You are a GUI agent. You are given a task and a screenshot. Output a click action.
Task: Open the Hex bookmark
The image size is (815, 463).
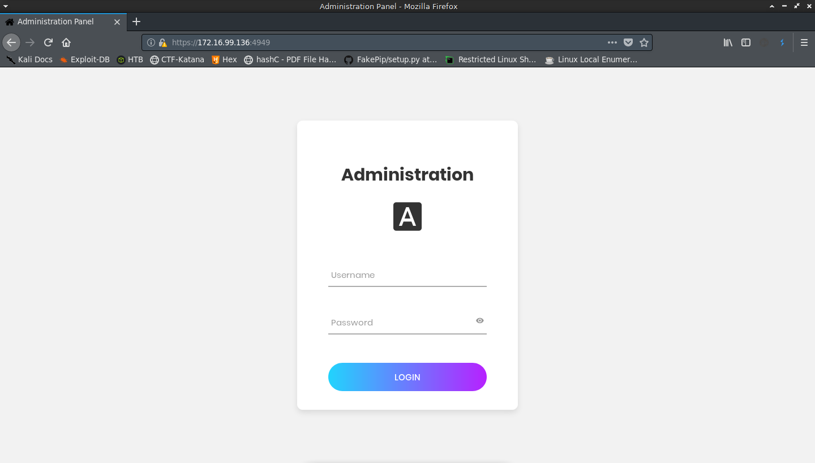pyautogui.click(x=224, y=59)
